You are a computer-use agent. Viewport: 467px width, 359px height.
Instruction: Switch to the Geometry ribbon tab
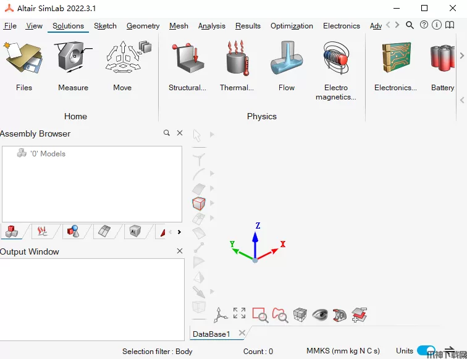[x=143, y=26]
